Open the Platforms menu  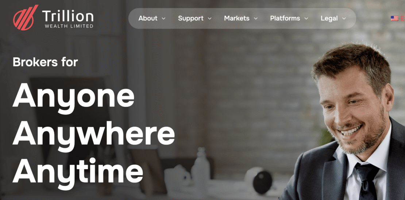pos(285,18)
